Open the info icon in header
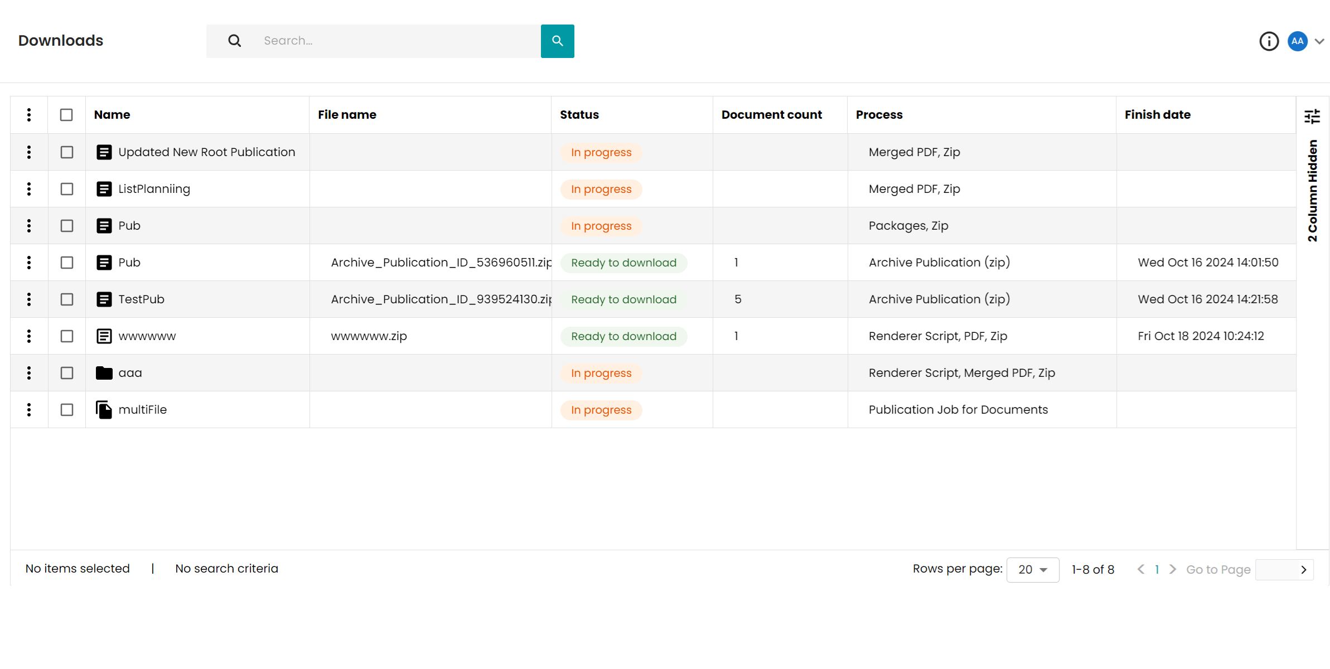Image resolution: width=1330 pixels, height=669 pixels. tap(1269, 41)
